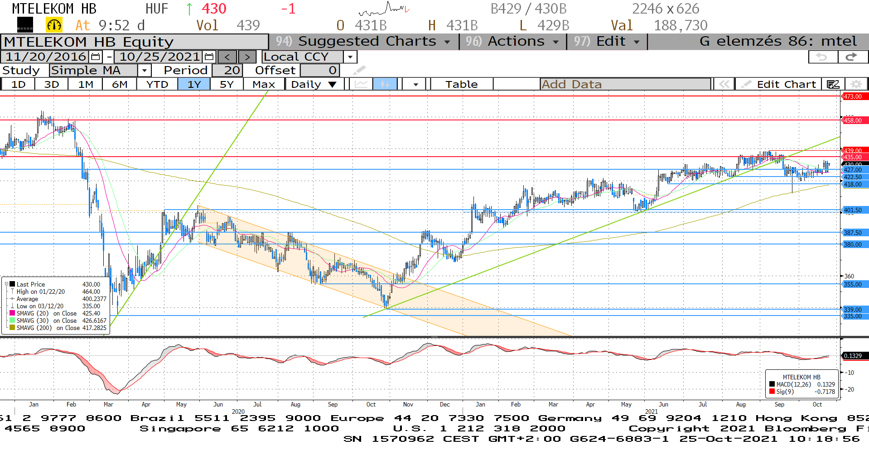Select the 1M time range
869x464 pixels.
[86, 84]
